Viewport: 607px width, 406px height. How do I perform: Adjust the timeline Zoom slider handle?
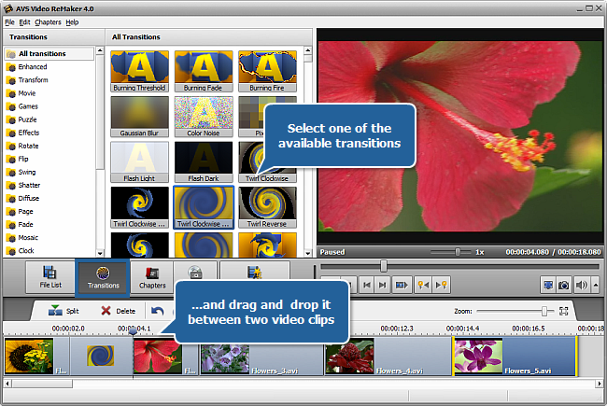(x=544, y=311)
